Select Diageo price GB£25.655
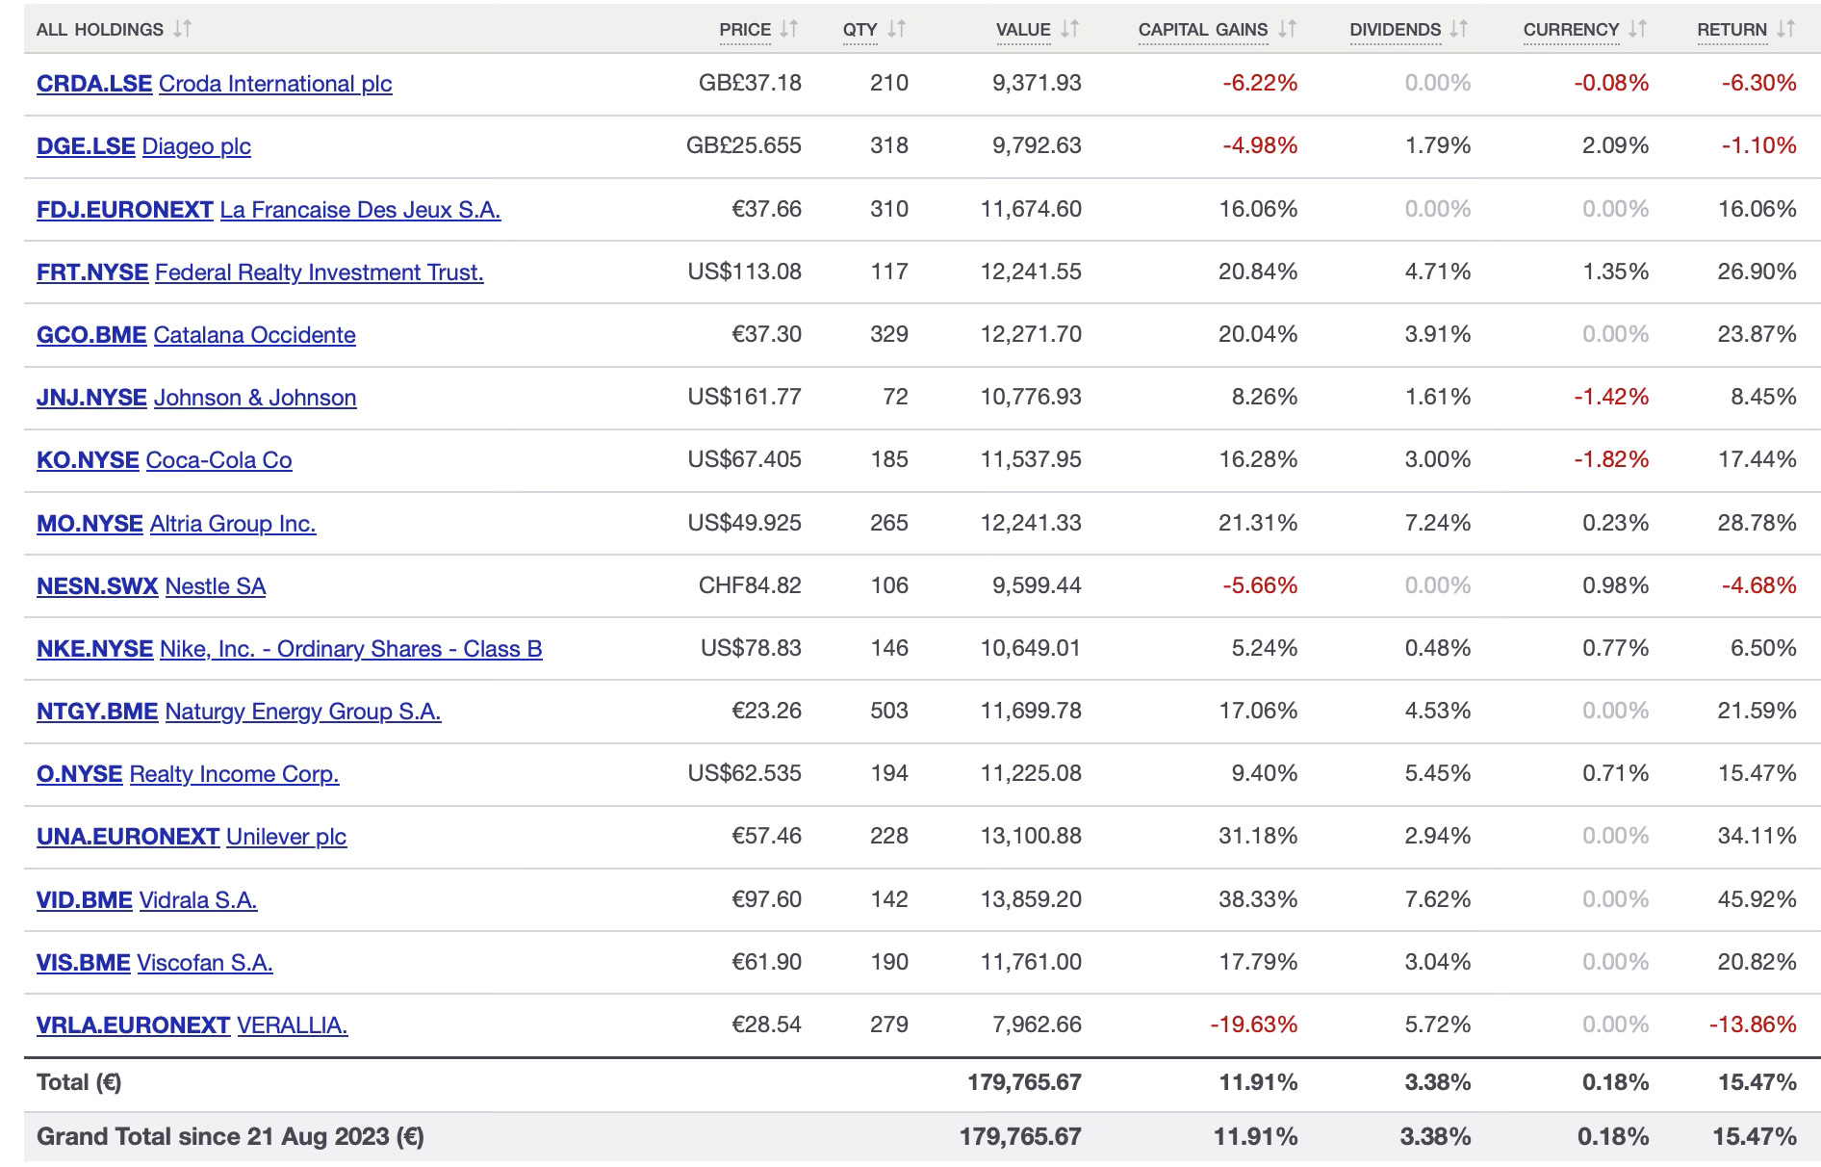The image size is (1821, 1167). [743, 145]
